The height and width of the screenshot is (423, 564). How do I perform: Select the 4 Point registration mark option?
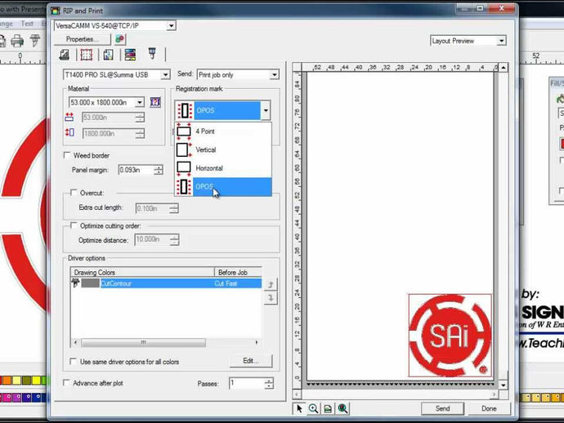click(223, 131)
